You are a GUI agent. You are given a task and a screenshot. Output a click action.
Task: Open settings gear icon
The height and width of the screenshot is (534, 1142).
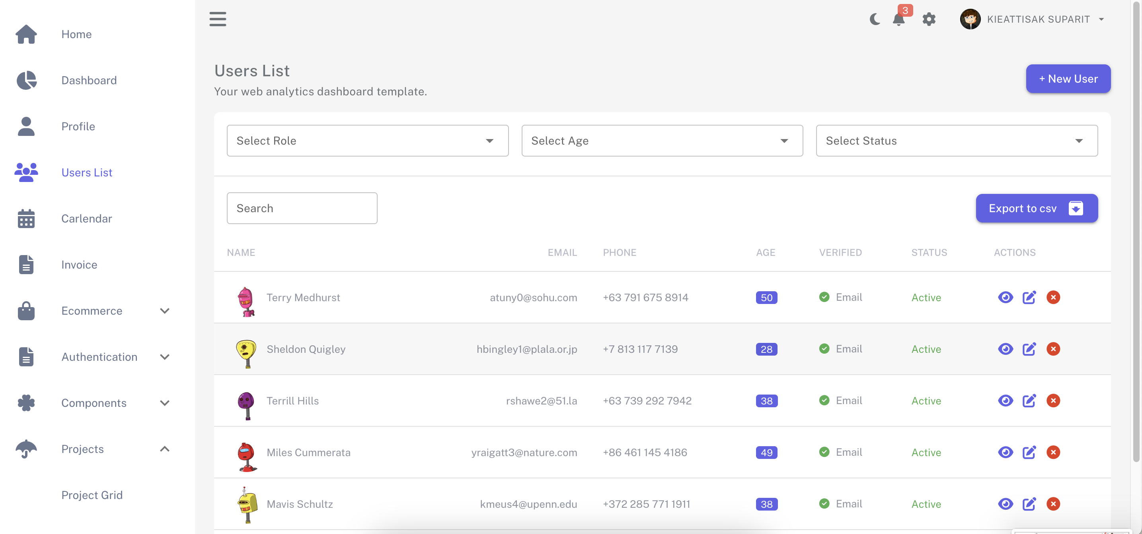[929, 19]
